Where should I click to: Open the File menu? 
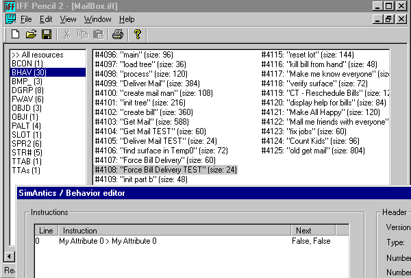pos(26,19)
